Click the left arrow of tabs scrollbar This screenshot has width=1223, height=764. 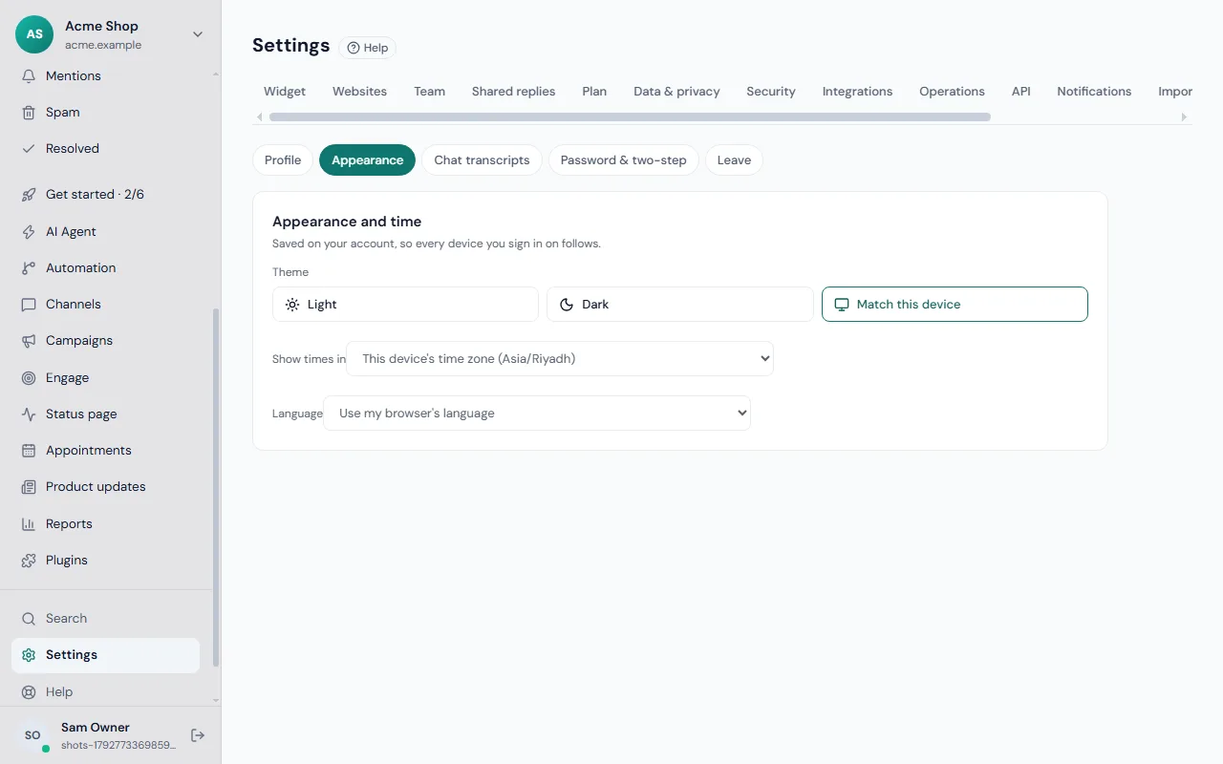(259, 117)
